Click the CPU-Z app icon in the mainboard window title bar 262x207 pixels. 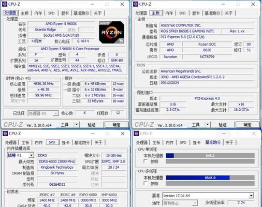point(136,4)
